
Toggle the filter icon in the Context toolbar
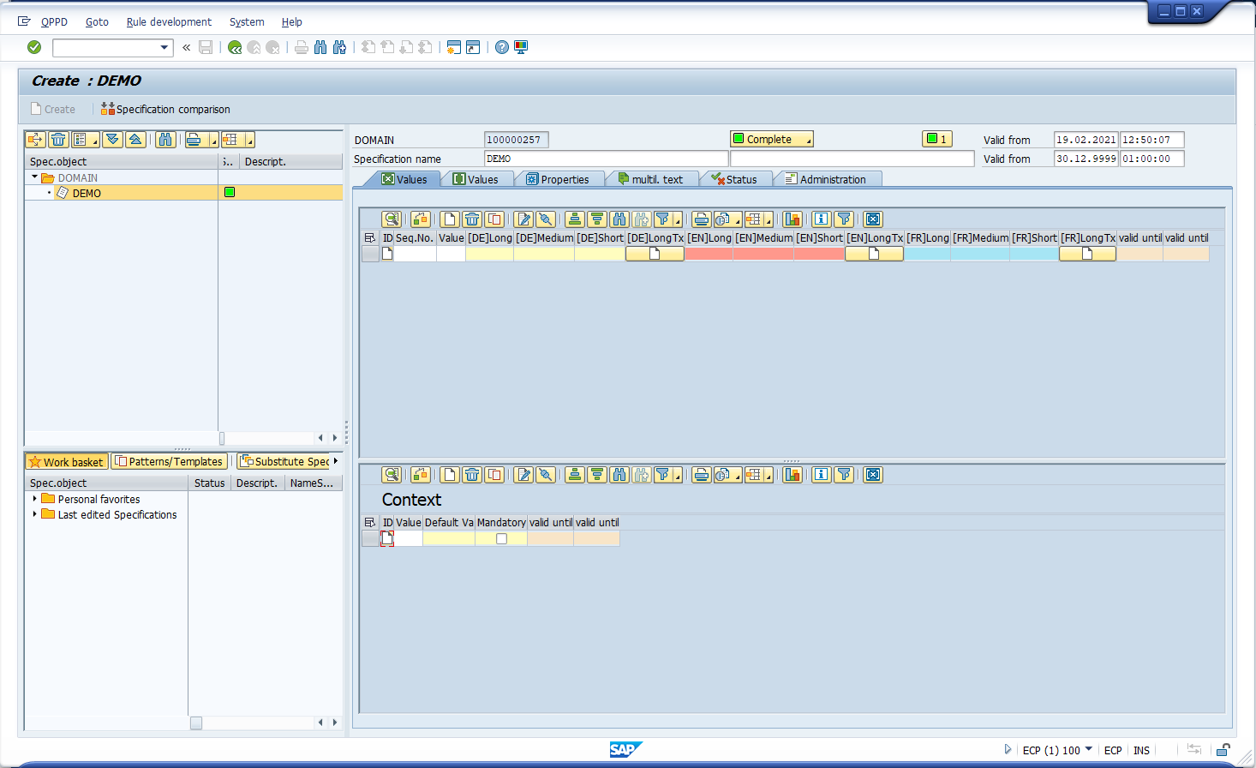[x=843, y=474]
